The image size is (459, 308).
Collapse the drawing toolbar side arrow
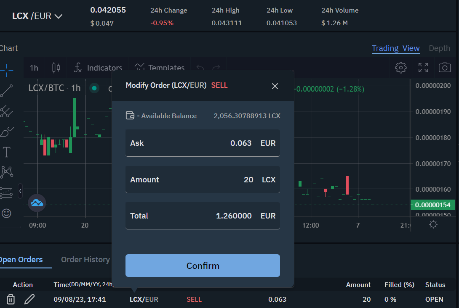pyautogui.click(x=20, y=191)
